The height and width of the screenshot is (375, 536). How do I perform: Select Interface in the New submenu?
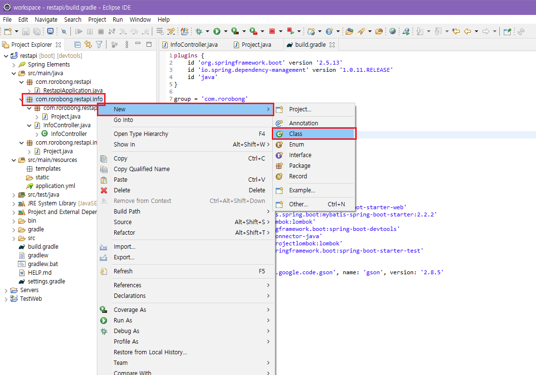pyautogui.click(x=314, y=155)
